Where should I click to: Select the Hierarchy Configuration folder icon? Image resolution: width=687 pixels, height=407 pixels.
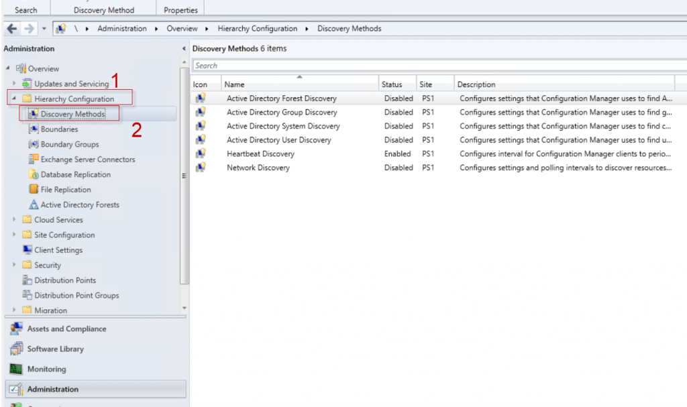(x=27, y=99)
